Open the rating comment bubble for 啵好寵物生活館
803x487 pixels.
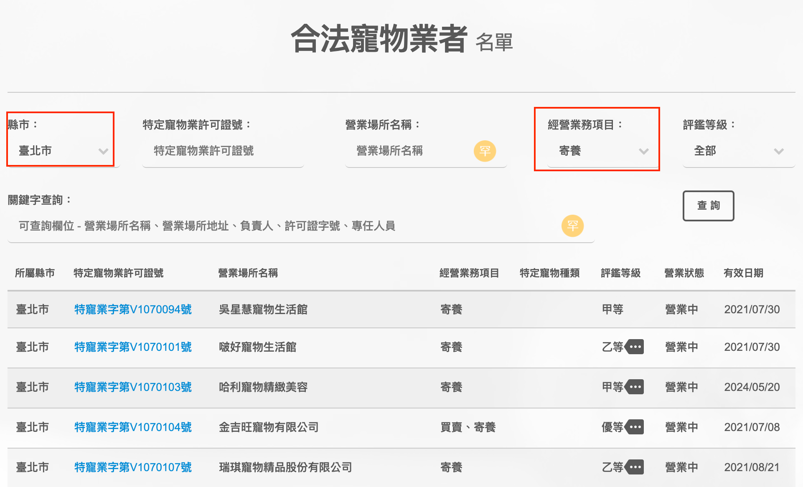click(x=635, y=347)
